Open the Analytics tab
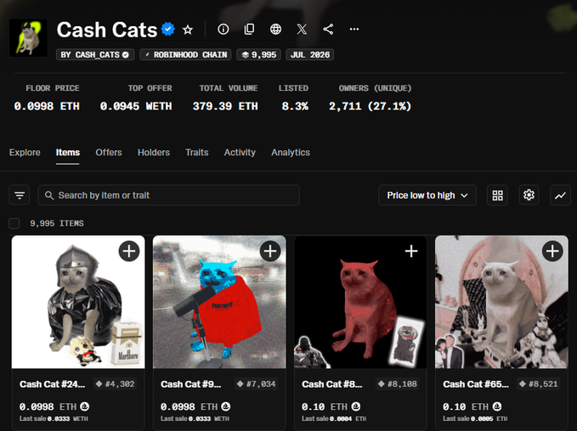 pyautogui.click(x=291, y=153)
